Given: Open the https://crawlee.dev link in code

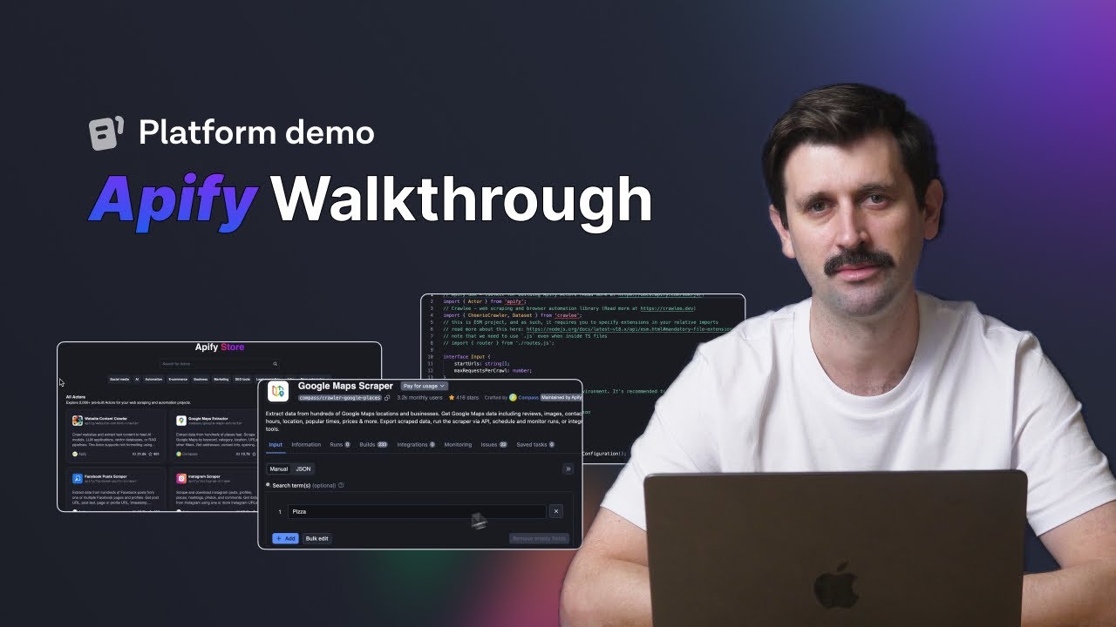Looking at the screenshot, I should tap(667, 308).
